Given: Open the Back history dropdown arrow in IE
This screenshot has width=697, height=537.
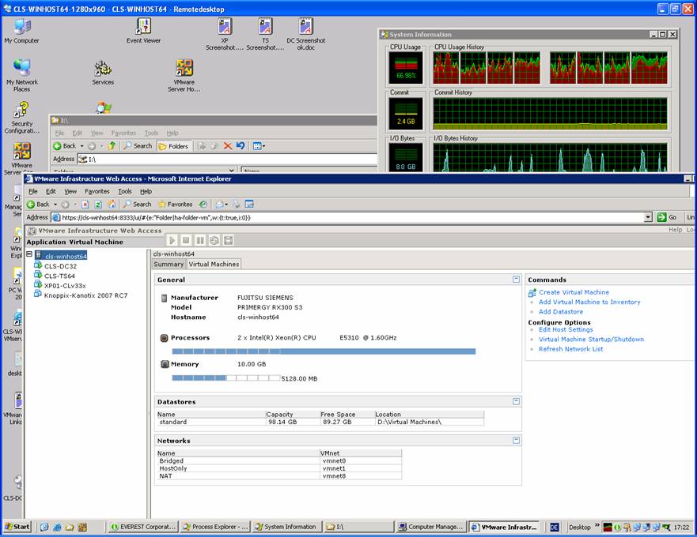Looking at the screenshot, I should point(55,205).
